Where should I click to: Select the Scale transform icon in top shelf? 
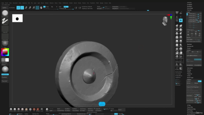tap(30, 8)
